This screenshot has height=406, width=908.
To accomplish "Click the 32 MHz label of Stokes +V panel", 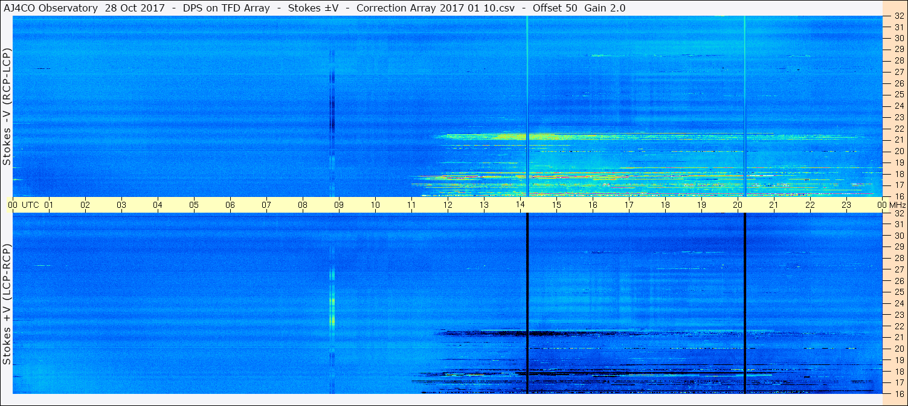I will point(899,213).
